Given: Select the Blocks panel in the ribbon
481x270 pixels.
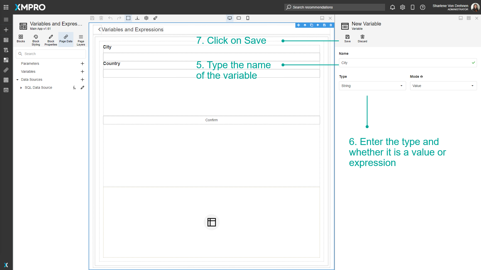Looking at the screenshot, I should (x=21, y=39).
